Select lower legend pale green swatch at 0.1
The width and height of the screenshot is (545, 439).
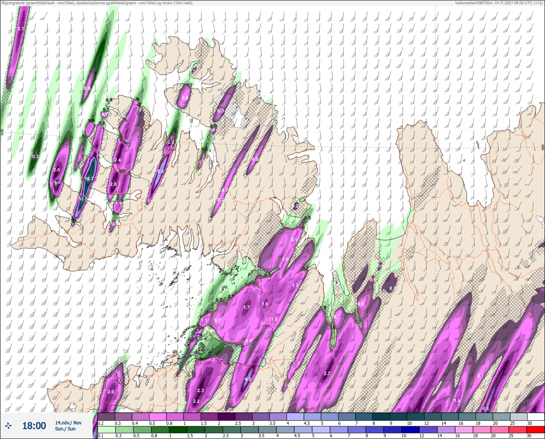point(106,430)
